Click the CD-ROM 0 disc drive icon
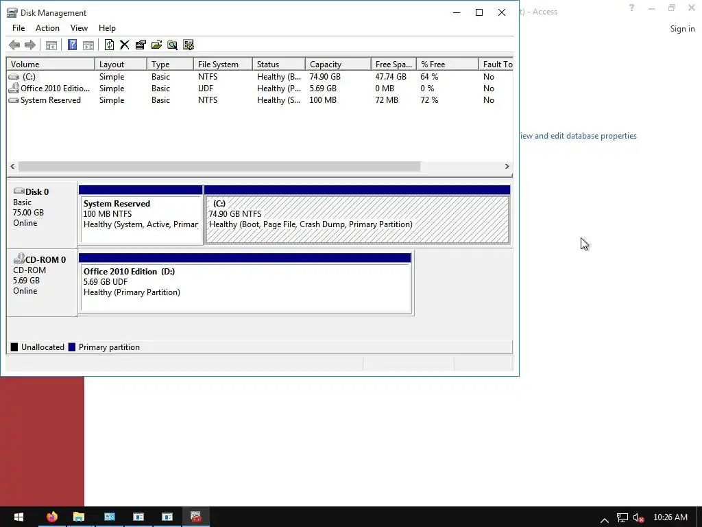 (x=19, y=258)
